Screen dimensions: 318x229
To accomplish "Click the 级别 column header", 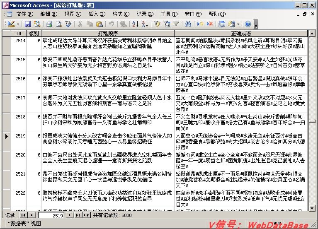I will (x=34, y=33).
